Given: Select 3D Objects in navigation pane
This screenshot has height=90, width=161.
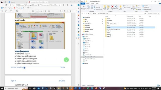Looking at the screenshot, I should click(87, 39).
